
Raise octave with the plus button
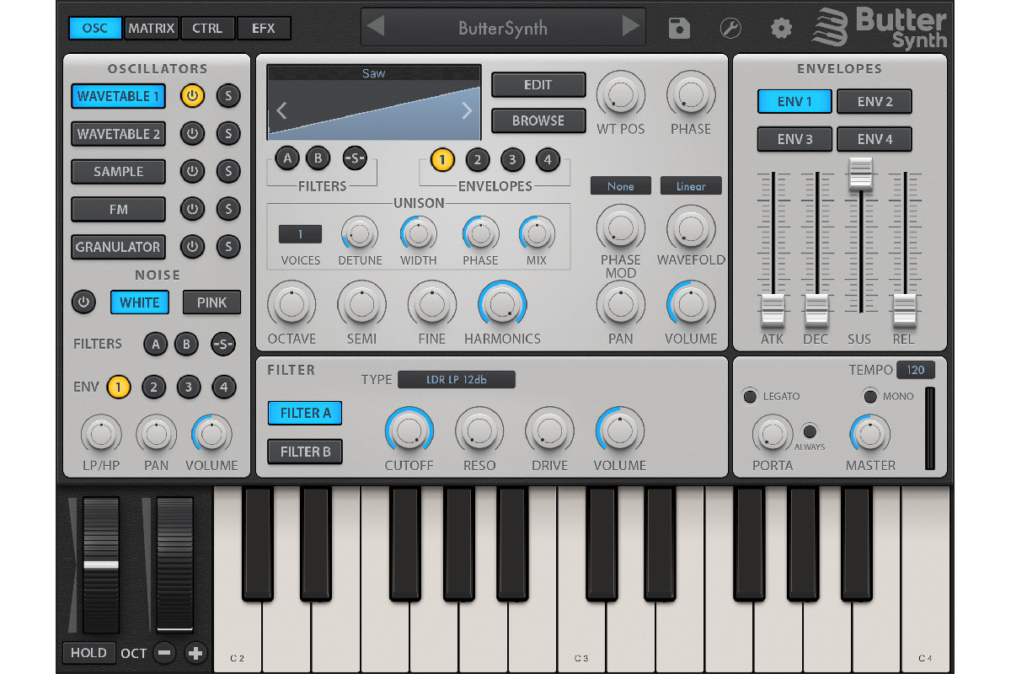coord(195,653)
